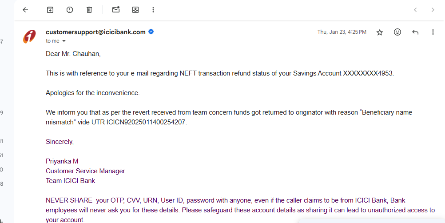This screenshot has height=223, width=445.
Task: Click the UTR number ICICN92025011400254207
Action: (146, 122)
